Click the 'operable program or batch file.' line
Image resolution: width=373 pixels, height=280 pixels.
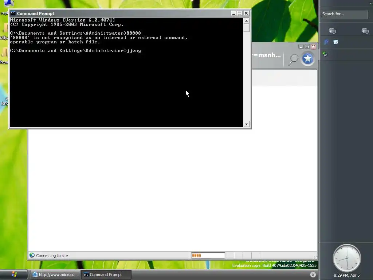click(x=55, y=42)
